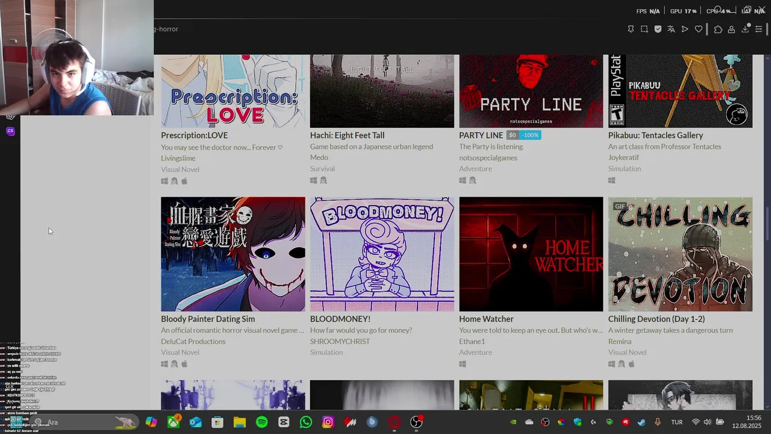The width and height of the screenshot is (771, 434).
Task: Open the volume speaker tray icon
Action: [x=707, y=423]
